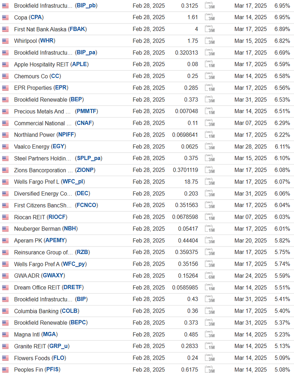Open the Brookfield Infrastructure (BIP_pb) link
This screenshot has width=294, height=373.
point(56,6)
